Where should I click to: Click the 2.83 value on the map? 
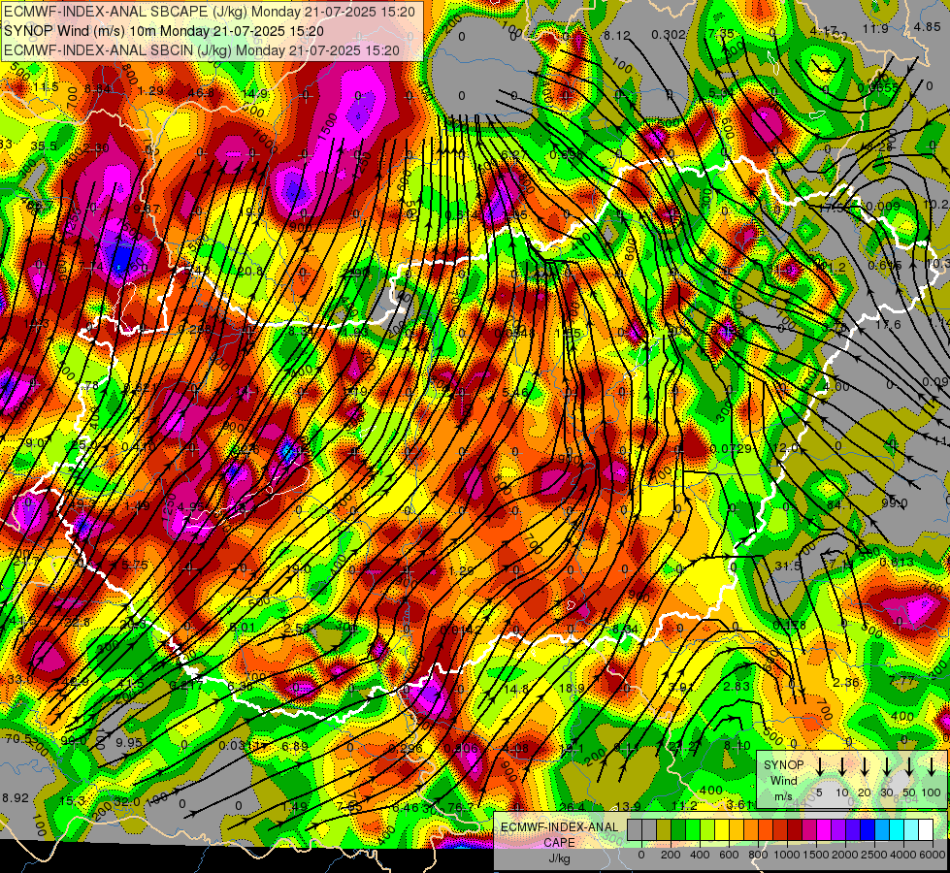click(x=737, y=686)
